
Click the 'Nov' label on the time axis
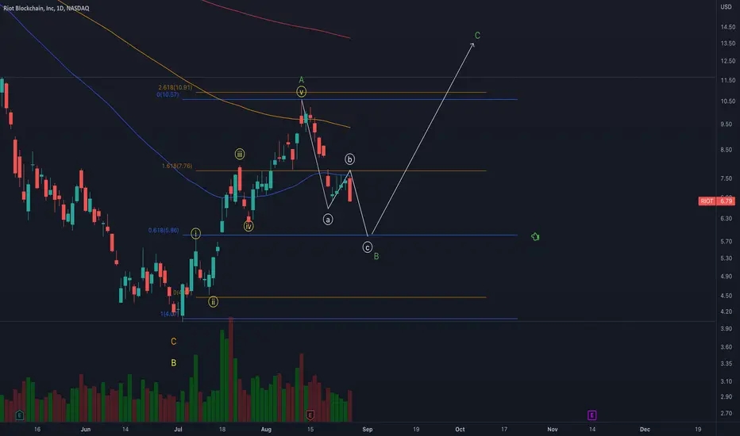point(552,430)
